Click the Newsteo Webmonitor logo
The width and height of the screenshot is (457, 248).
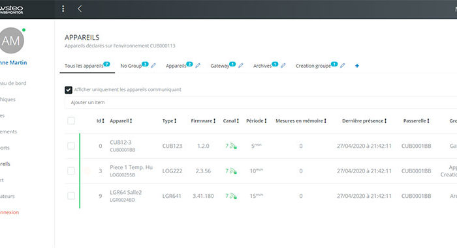tap(11, 9)
